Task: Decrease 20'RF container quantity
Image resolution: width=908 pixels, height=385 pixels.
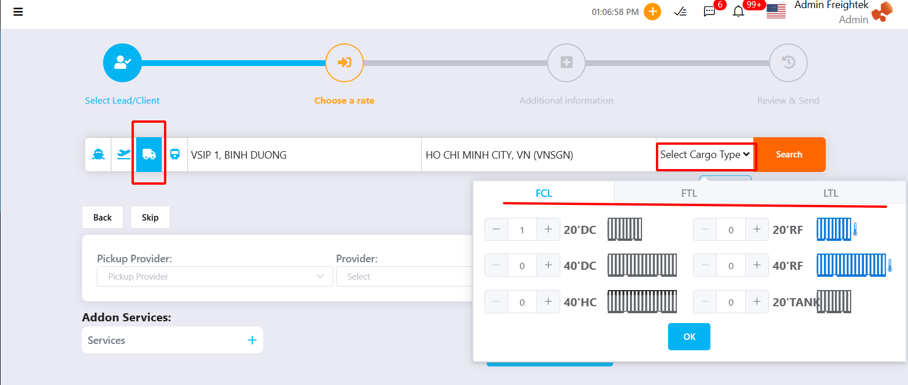Action: (x=705, y=229)
